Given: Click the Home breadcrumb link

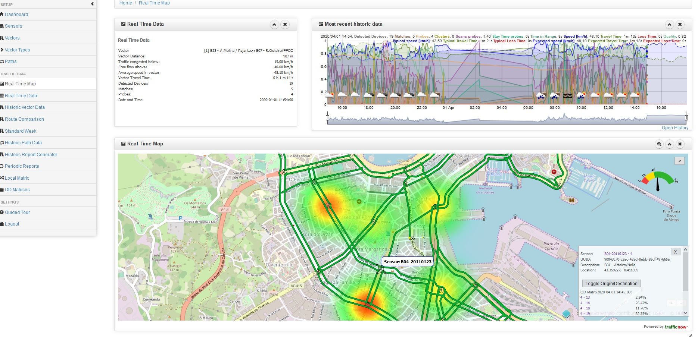Looking at the screenshot, I should (125, 3).
